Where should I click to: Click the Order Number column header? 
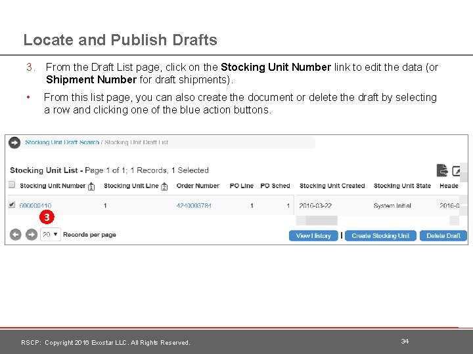[198, 186]
